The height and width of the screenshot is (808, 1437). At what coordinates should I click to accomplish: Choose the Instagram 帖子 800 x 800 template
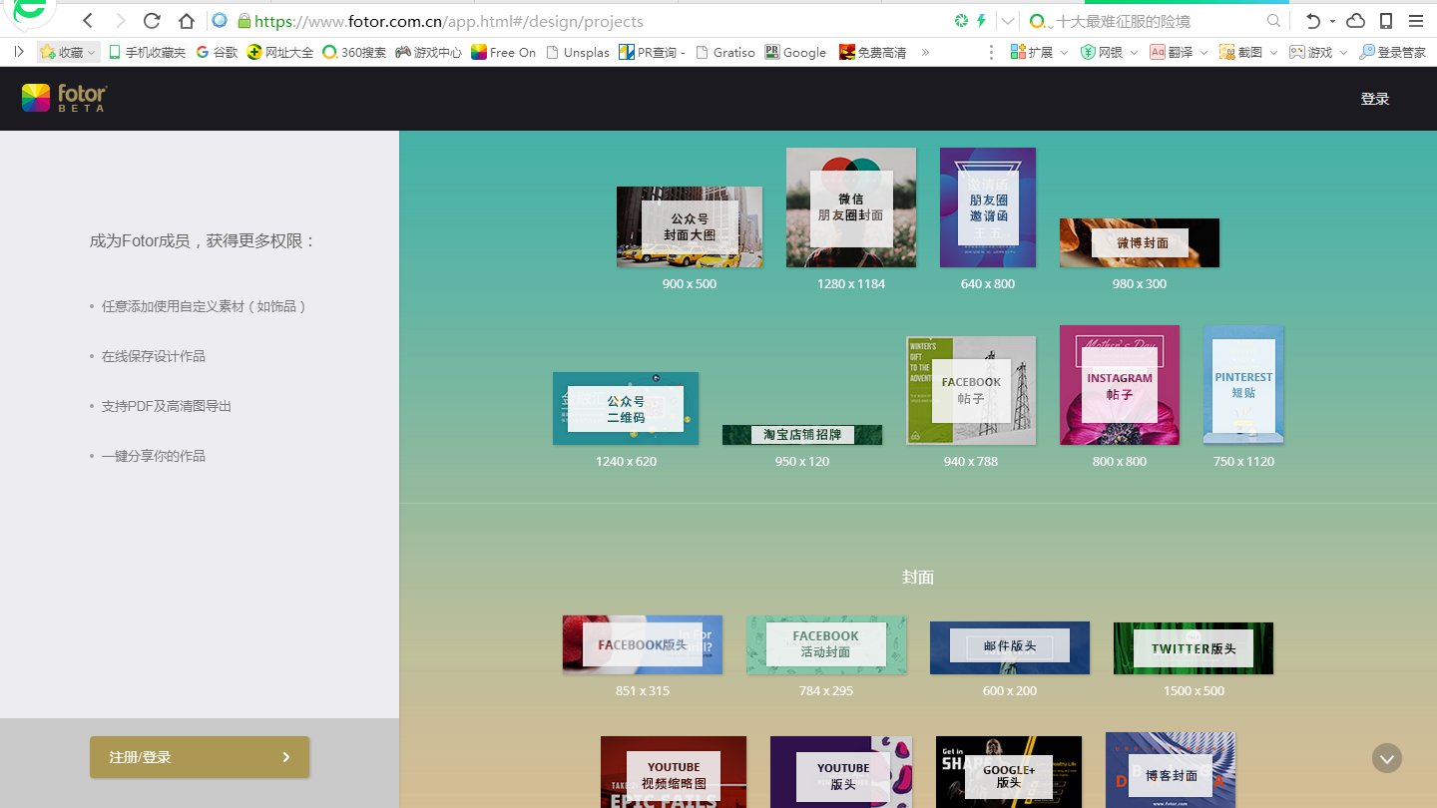coord(1119,385)
